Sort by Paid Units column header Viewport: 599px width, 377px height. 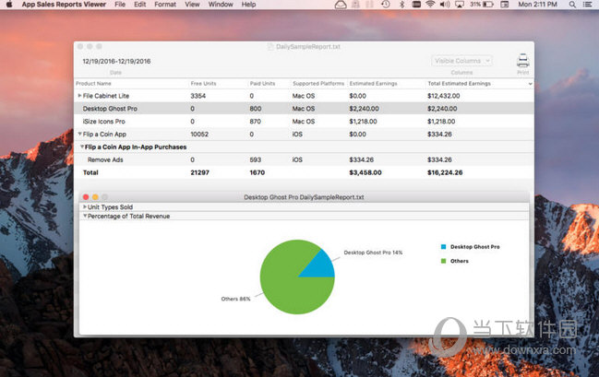(x=262, y=84)
